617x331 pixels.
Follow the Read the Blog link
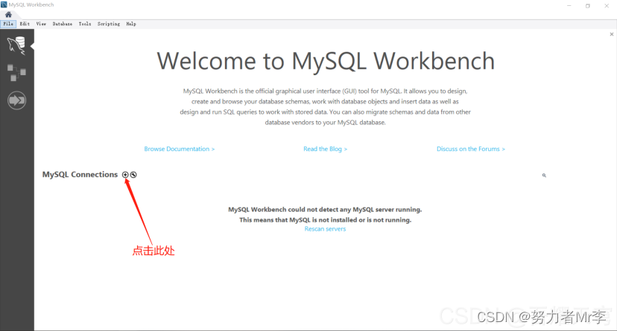click(326, 149)
